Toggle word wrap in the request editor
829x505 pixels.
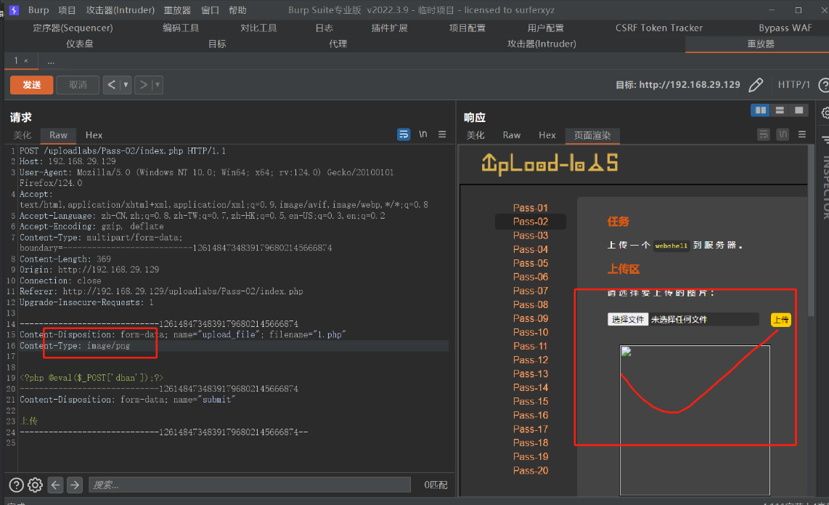point(404,134)
